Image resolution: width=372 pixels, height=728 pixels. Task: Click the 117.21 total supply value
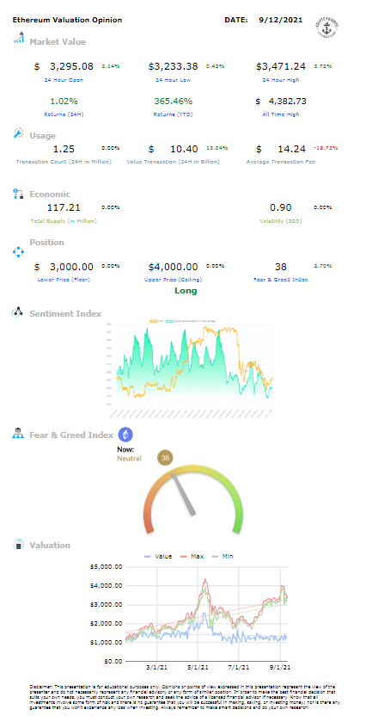pos(64,207)
